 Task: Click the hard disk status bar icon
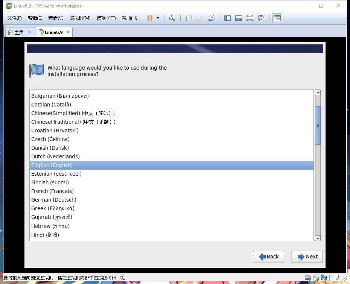307,278
